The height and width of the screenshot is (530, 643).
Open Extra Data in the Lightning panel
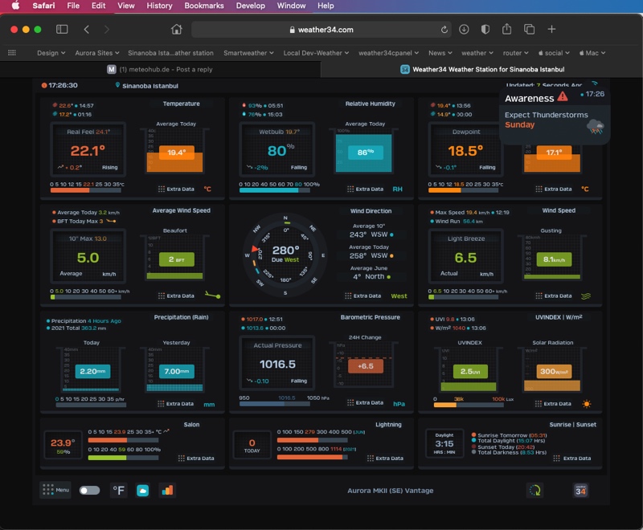(x=385, y=458)
